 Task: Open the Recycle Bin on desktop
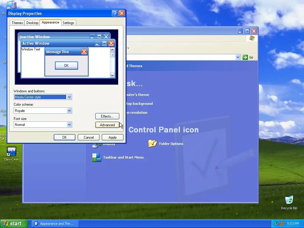pyautogui.click(x=289, y=202)
